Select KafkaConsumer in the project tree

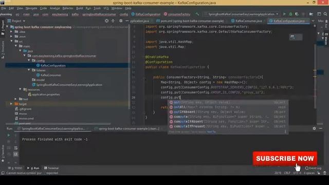click(50, 75)
